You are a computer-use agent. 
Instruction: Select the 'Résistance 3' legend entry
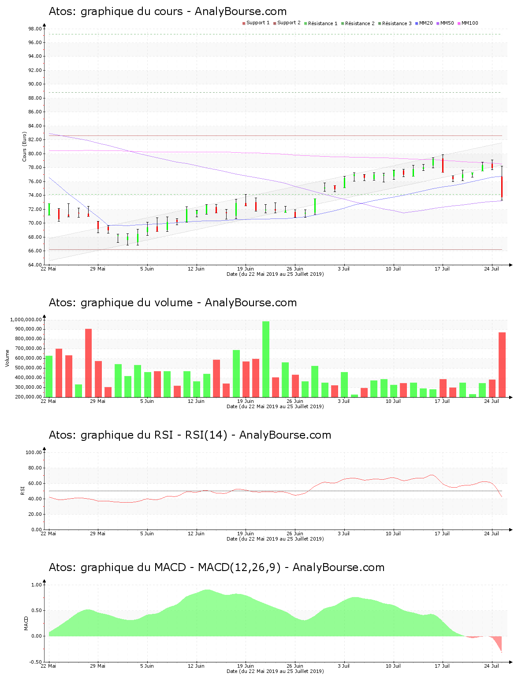point(395,23)
